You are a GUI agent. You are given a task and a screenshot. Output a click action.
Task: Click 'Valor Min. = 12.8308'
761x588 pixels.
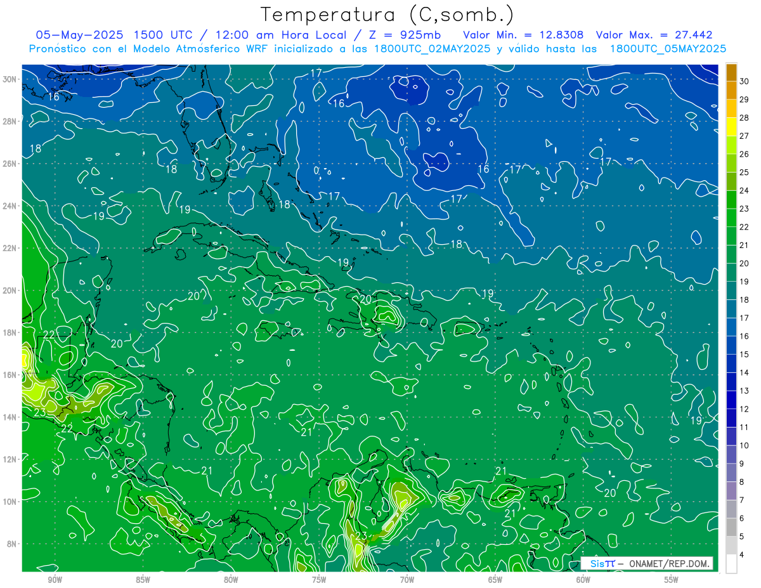tap(523, 35)
